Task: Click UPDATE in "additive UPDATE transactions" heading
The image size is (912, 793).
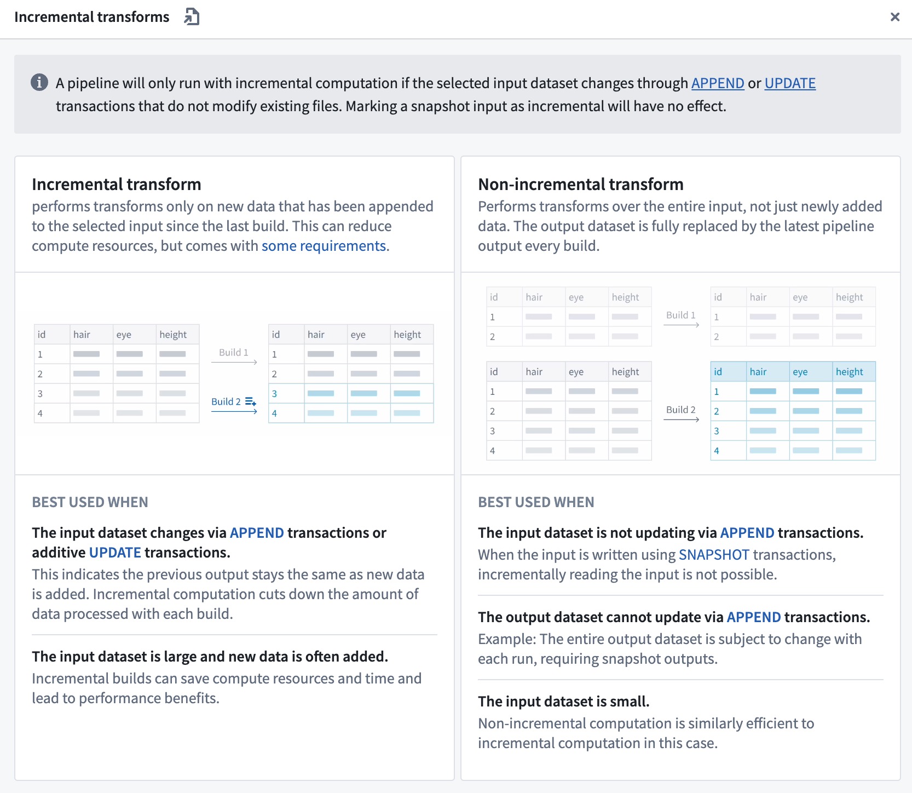Action: (x=115, y=553)
